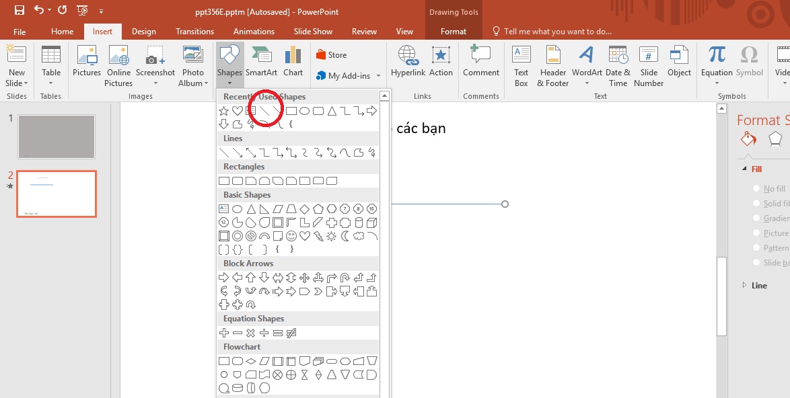Open the Equation dropdown
The image size is (790, 398).
click(x=717, y=83)
